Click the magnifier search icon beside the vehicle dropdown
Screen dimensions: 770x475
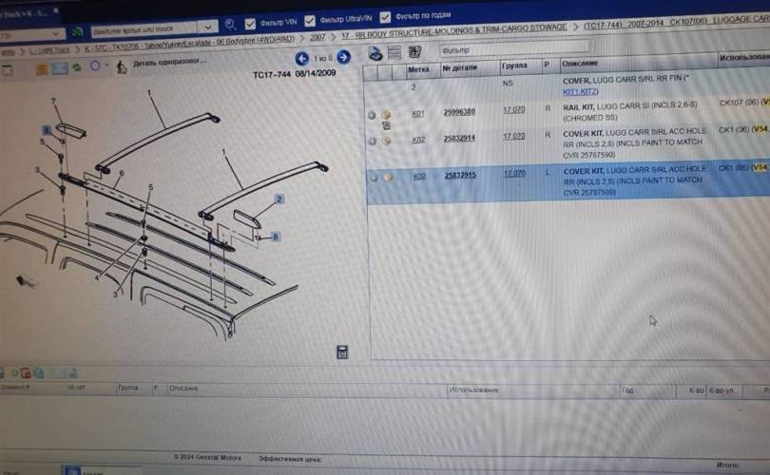pyautogui.click(x=228, y=27)
